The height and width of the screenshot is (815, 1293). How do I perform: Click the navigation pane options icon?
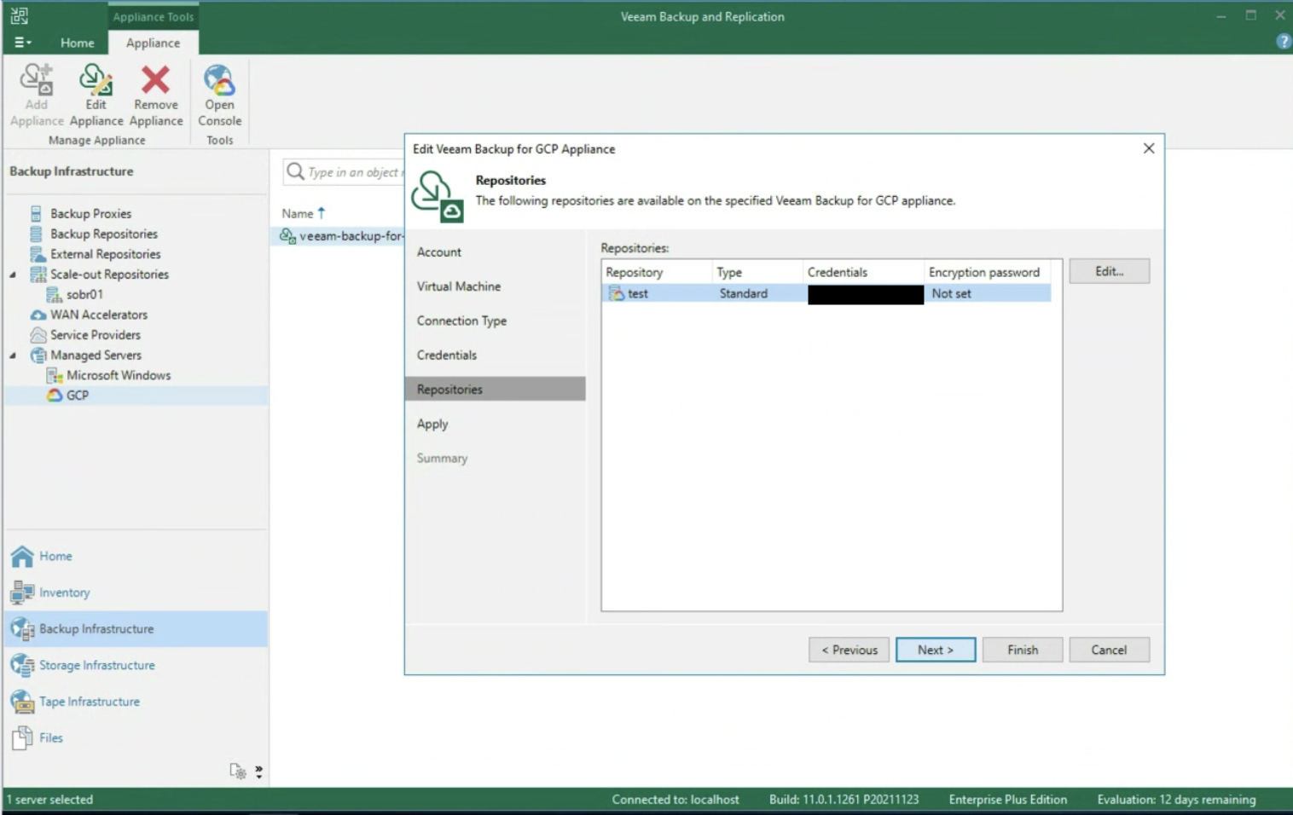[238, 772]
